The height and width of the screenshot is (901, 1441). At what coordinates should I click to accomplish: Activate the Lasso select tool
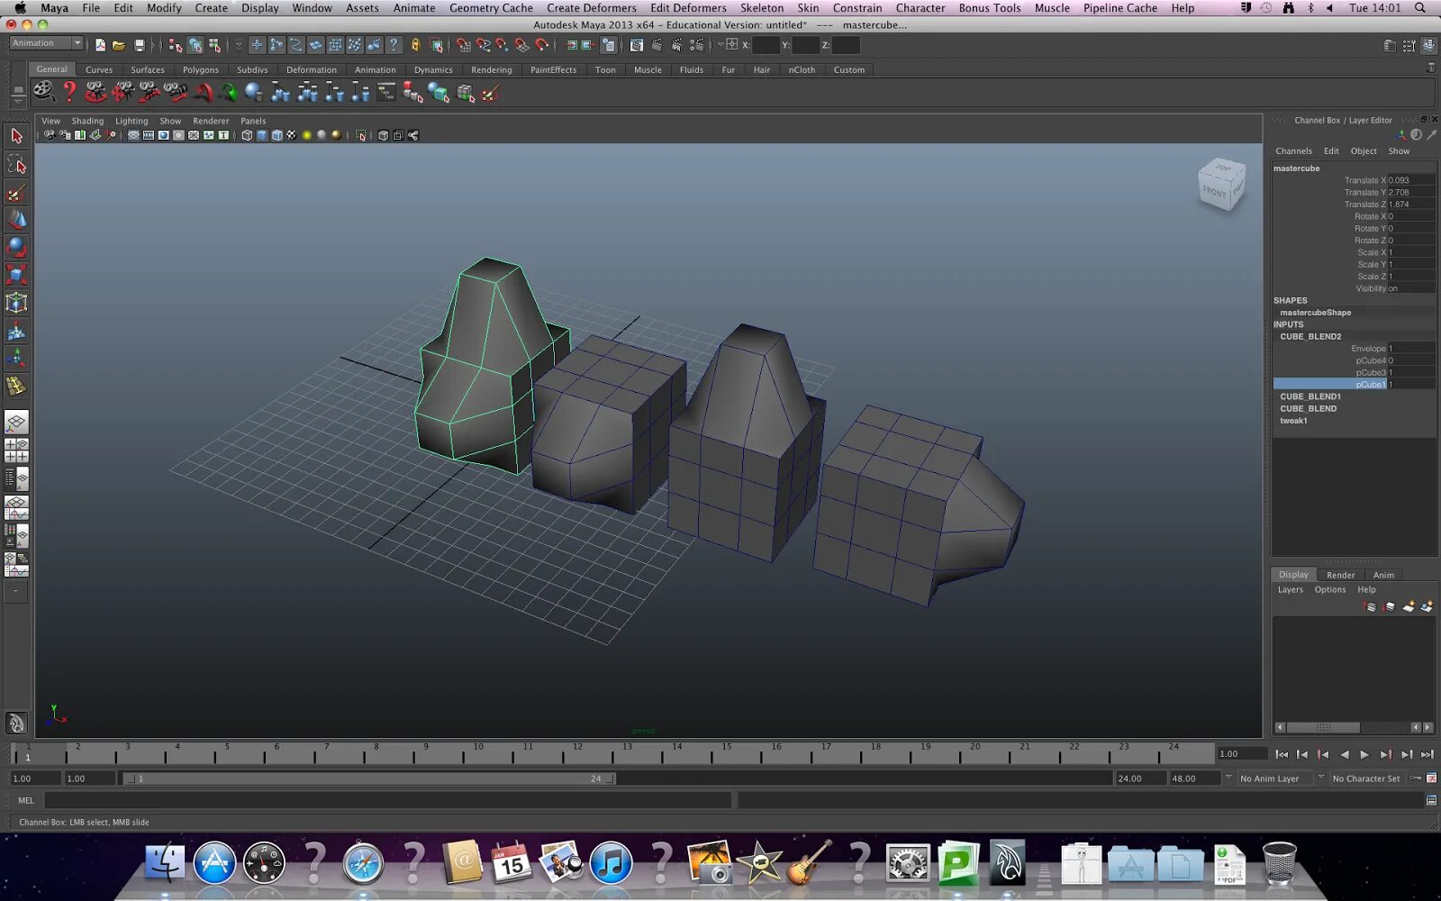pos(16,164)
